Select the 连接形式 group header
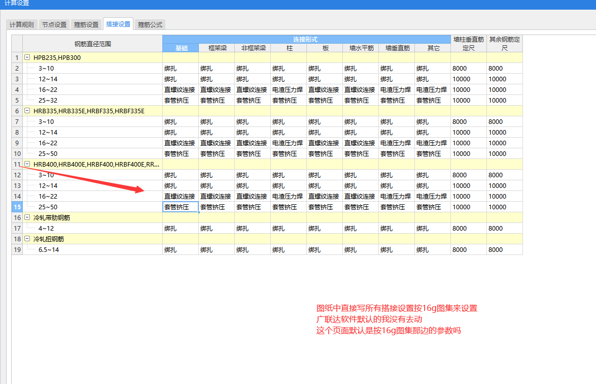596x384 pixels. 306,39
